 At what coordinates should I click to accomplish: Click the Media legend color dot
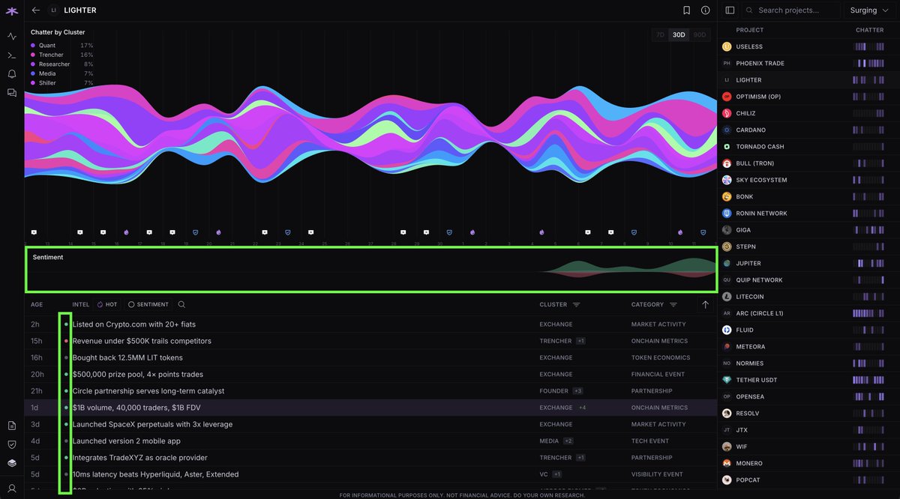(x=33, y=73)
